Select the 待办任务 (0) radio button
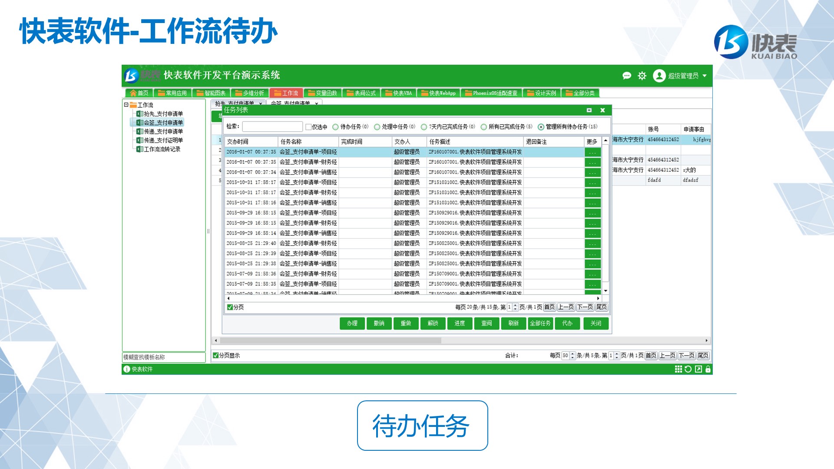 (335, 127)
